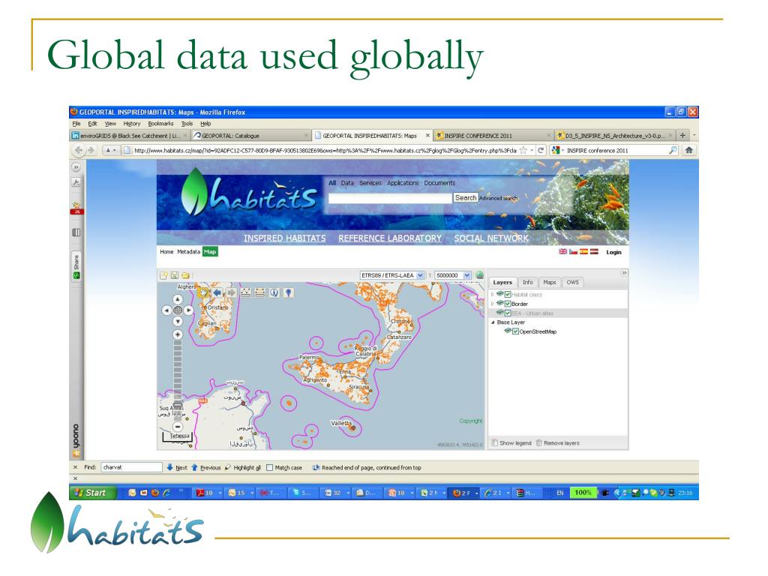Click the Find bar text field

[x=131, y=467]
